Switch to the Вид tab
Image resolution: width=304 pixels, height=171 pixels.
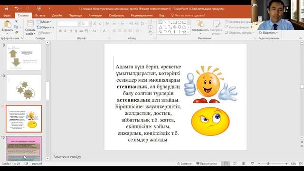[x=161, y=15]
